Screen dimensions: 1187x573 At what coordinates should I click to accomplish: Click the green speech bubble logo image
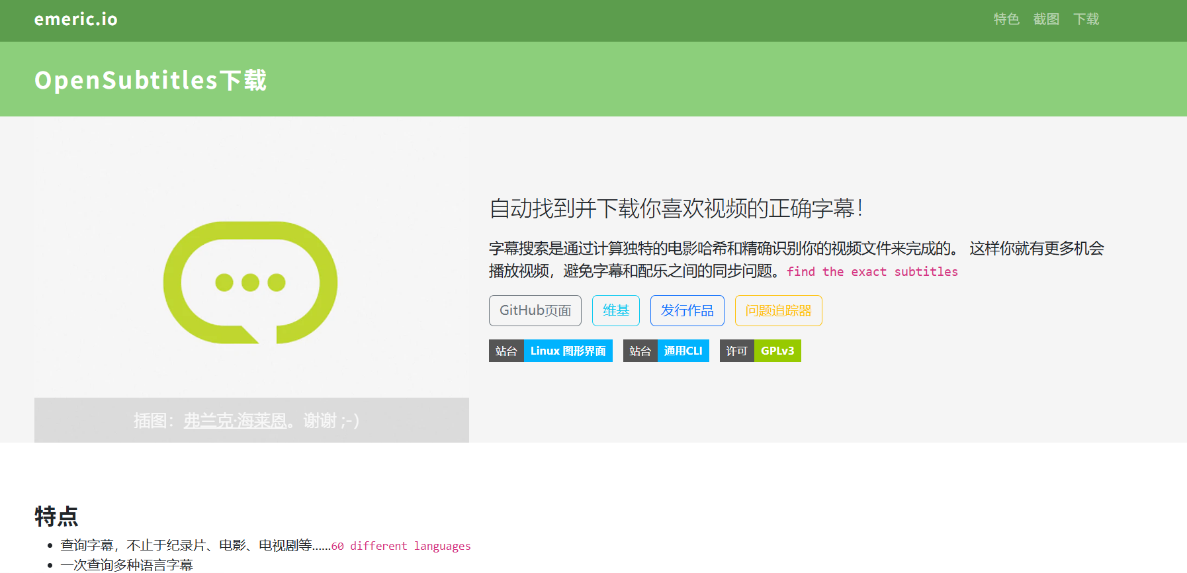pyautogui.click(x=251, y=283)
